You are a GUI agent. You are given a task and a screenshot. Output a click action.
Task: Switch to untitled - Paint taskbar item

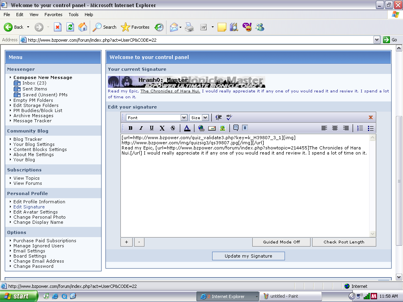click(290, 296)
